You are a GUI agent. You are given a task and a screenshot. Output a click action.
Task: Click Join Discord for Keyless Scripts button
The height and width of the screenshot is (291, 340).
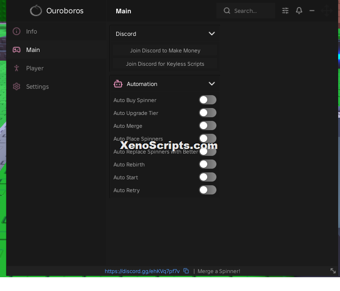coord(165,64)
